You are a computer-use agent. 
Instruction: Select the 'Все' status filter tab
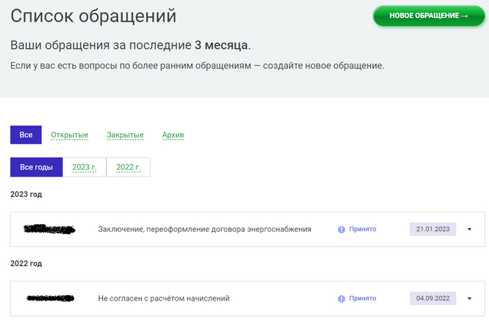[x=26, y=135]
